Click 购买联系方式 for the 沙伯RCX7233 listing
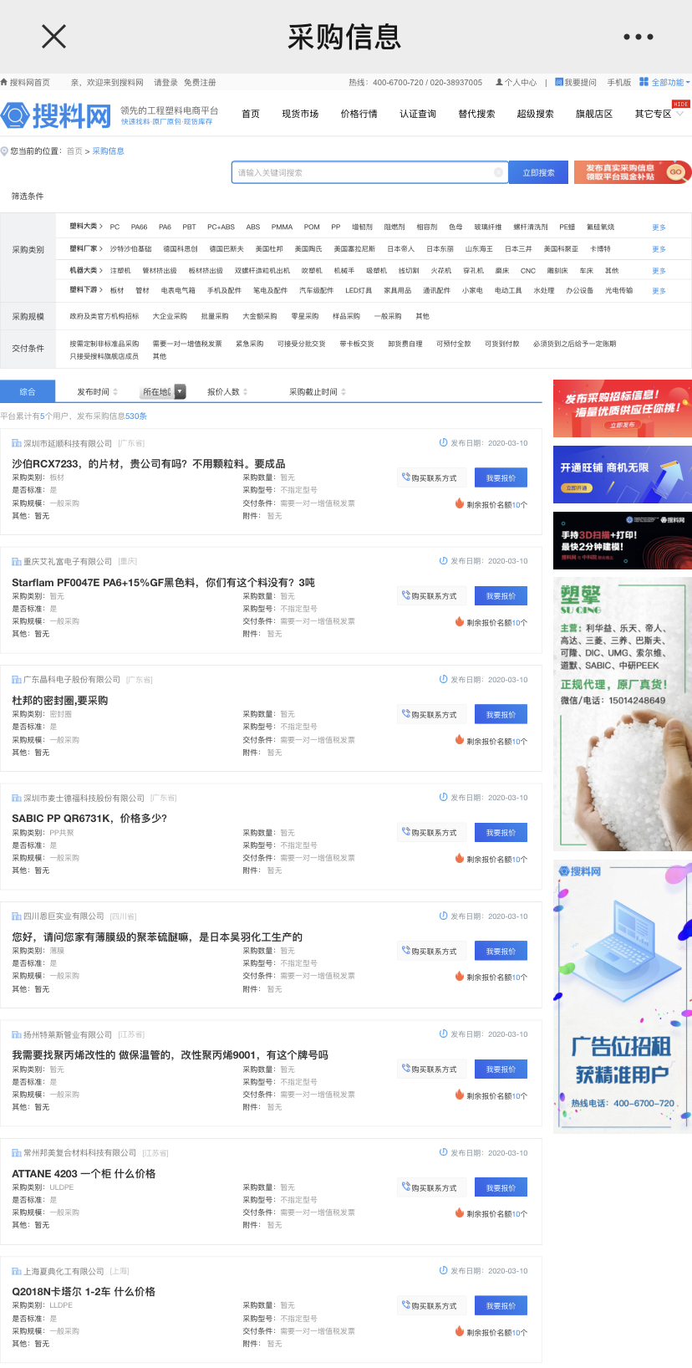Screen dimensions: 692x1368 pos(430,478)
